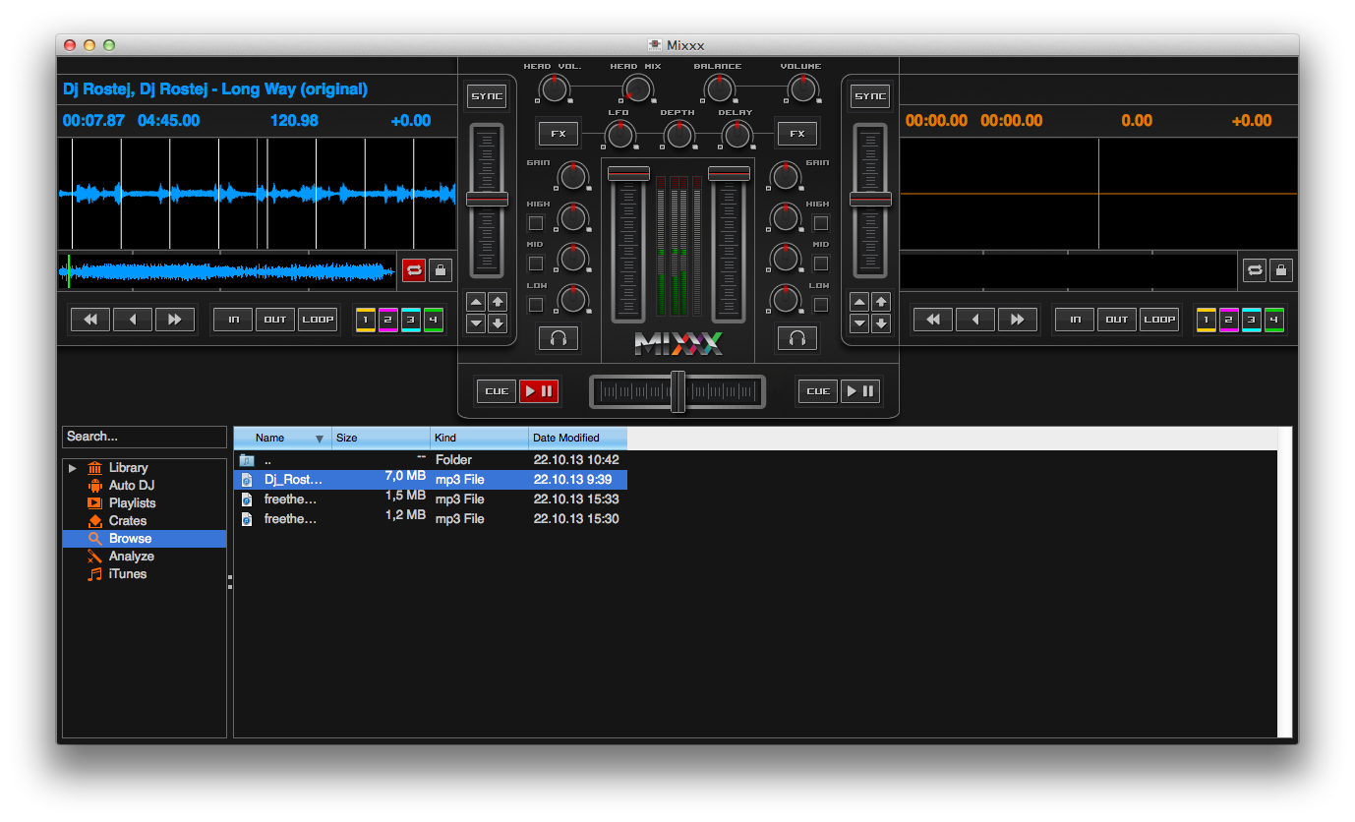Enable headphone cue for left channel
1355x822 pixels.
click(x=559, y=339)
